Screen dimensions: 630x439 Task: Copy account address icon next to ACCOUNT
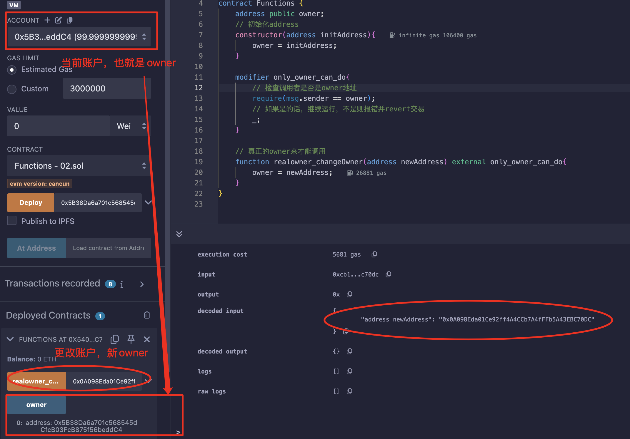tap(70, 20)
